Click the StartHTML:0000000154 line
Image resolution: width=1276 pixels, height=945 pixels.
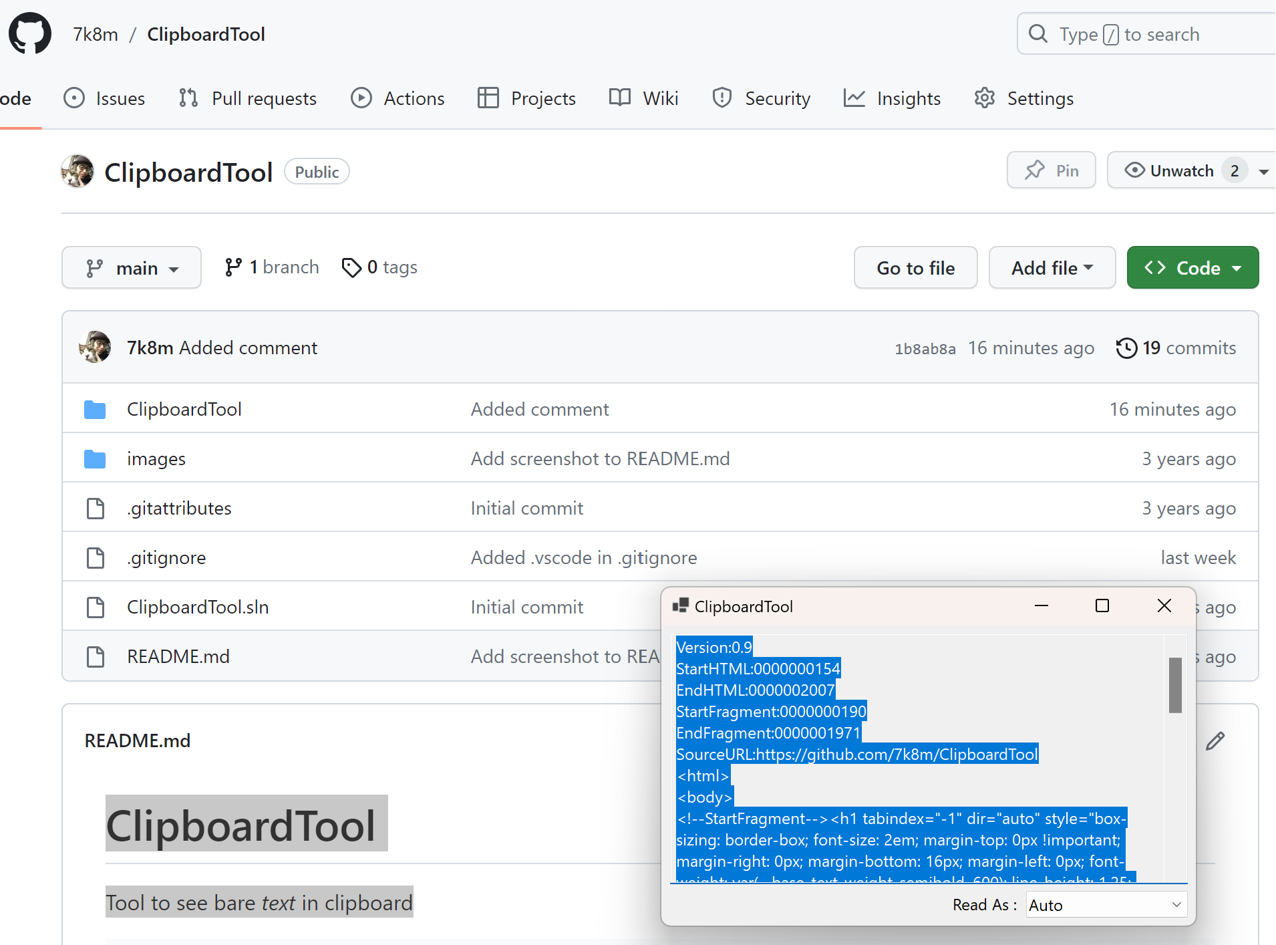758,668
